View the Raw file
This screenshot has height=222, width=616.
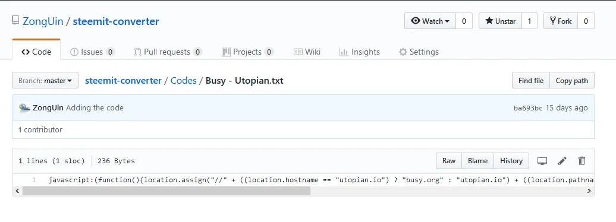pos(449,161)
